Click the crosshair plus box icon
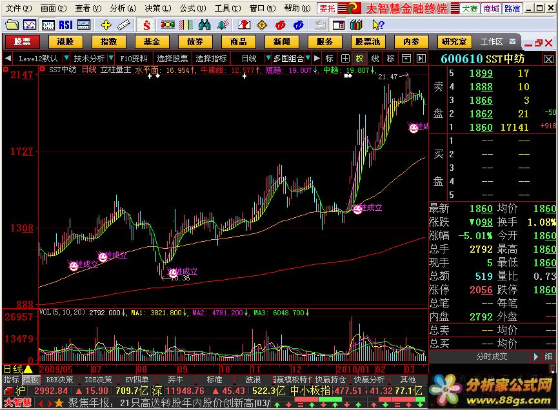Screen dimensions: 558x410 click(345, 58)
